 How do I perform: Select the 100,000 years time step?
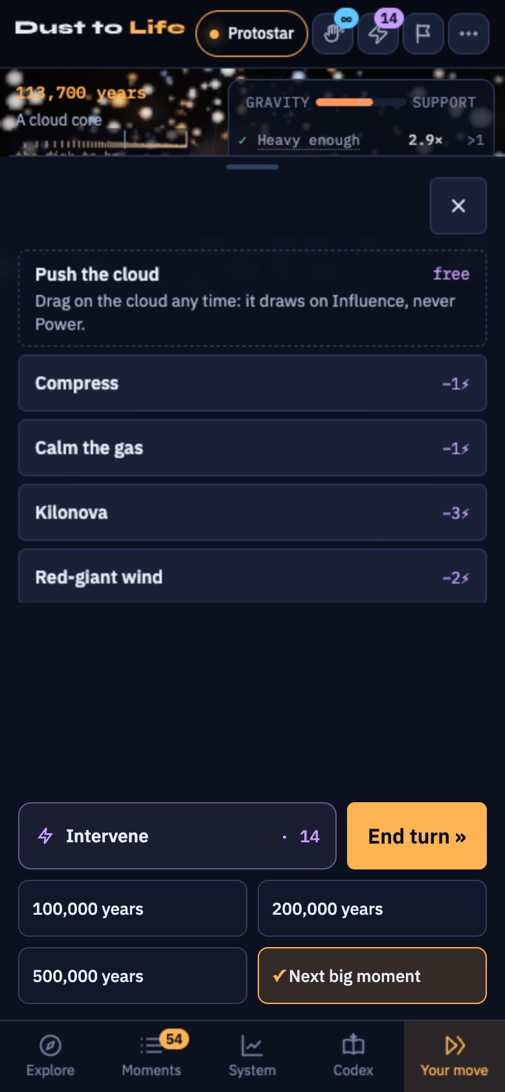tap(133, 908)
